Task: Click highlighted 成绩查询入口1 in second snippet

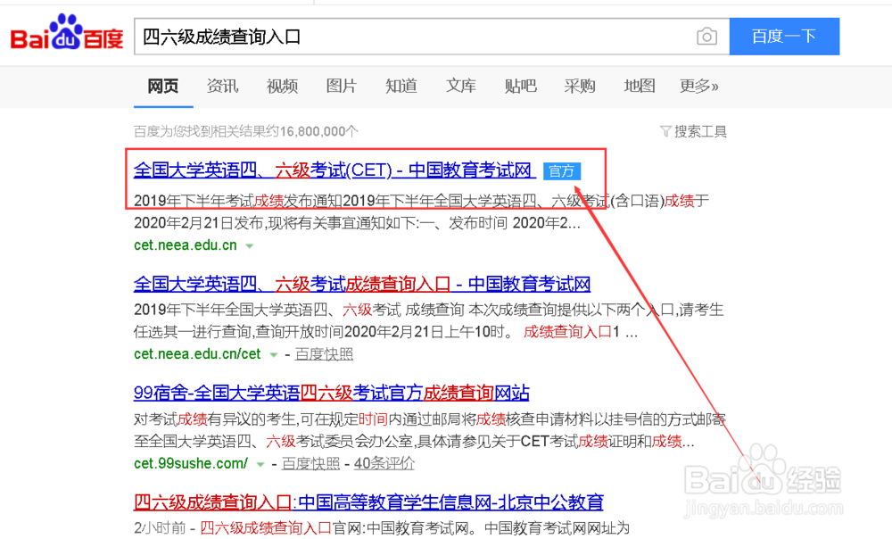Action: (x=571, y=332)
